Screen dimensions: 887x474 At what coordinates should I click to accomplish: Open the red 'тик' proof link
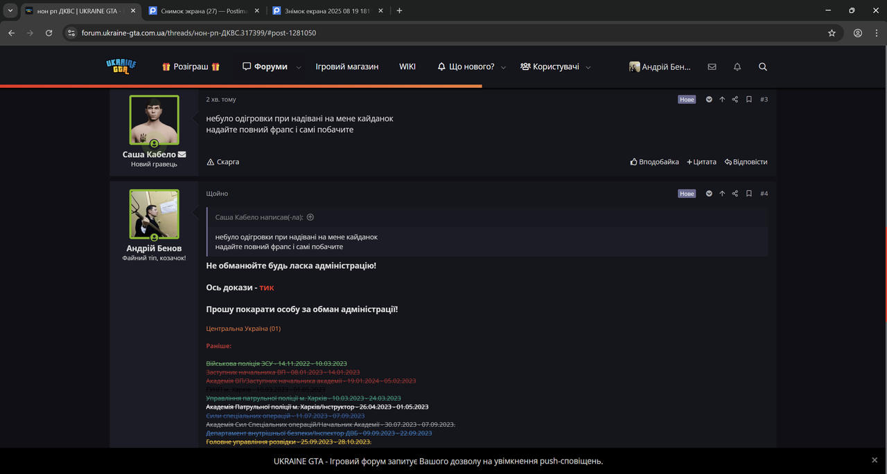pos(267,287)
